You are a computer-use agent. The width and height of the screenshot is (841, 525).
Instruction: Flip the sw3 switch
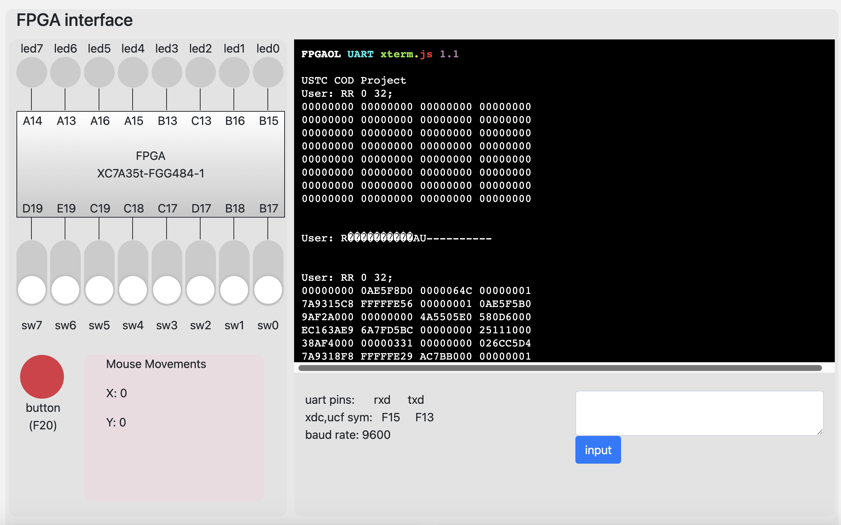pyautogui.click(x=167, y=273)
